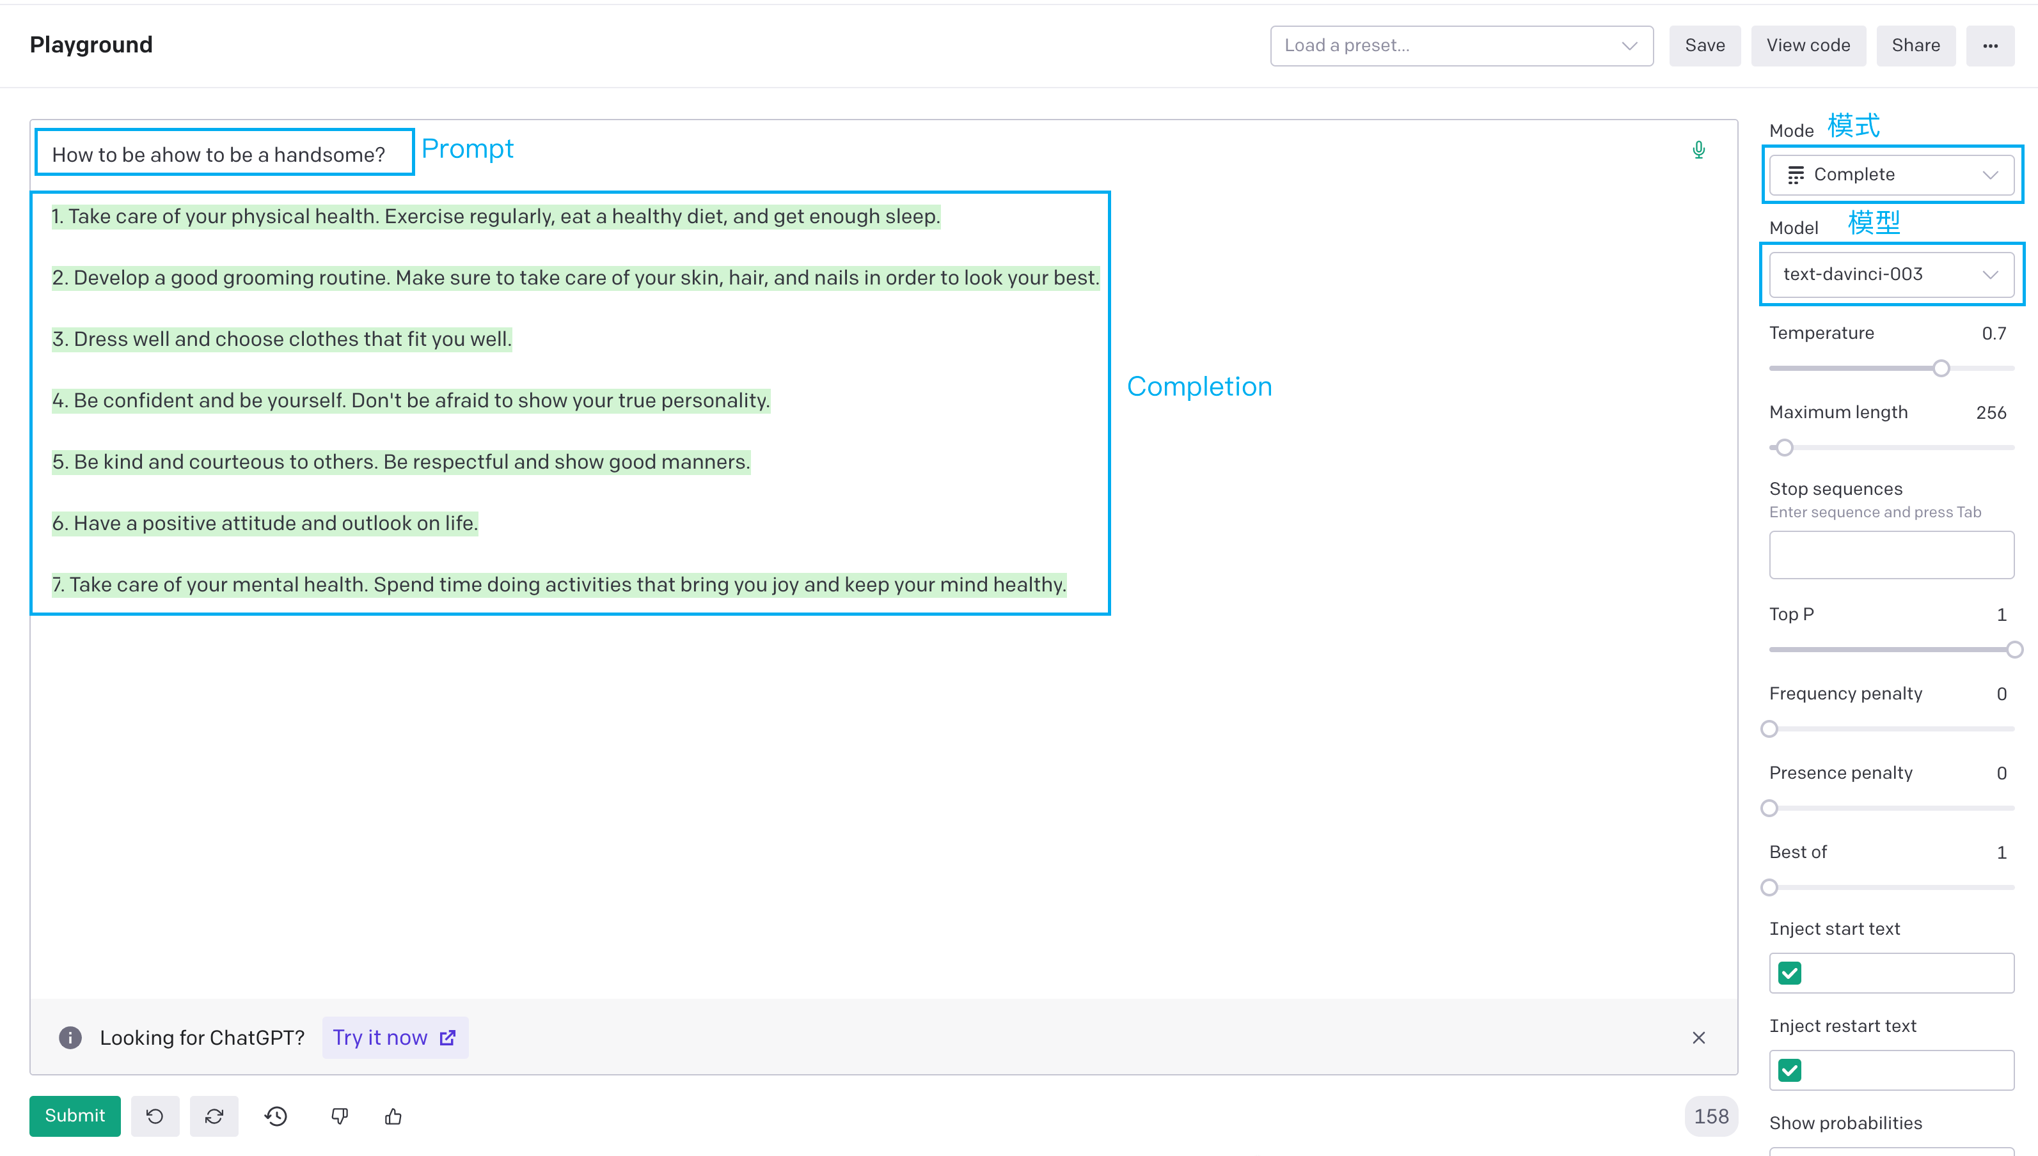Click the prompt text 'How to be ahow to be a handsome?'
The image size is (2038, 1156).
tap(218, 155)
